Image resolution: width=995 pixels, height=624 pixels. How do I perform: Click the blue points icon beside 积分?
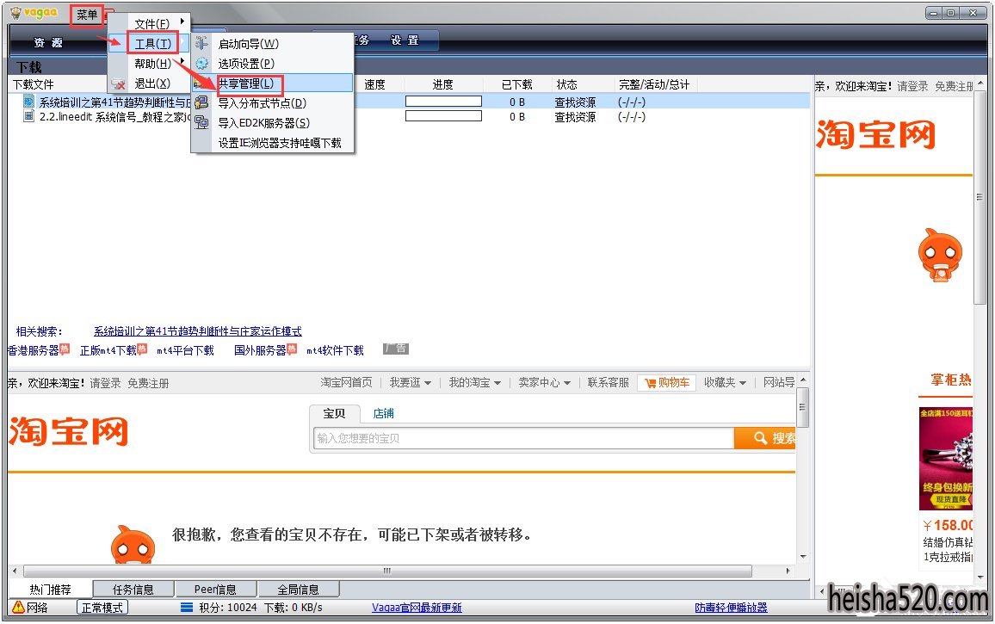pos(187,608)
